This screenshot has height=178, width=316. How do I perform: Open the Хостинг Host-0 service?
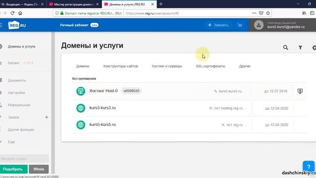tap(103, 91)
